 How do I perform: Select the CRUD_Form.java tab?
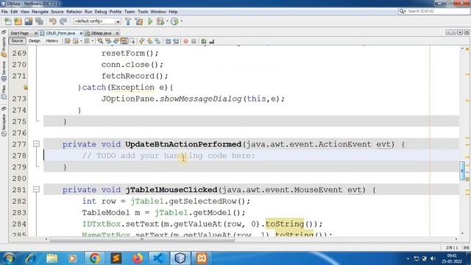pyautogui.click(x=60, y=33)
